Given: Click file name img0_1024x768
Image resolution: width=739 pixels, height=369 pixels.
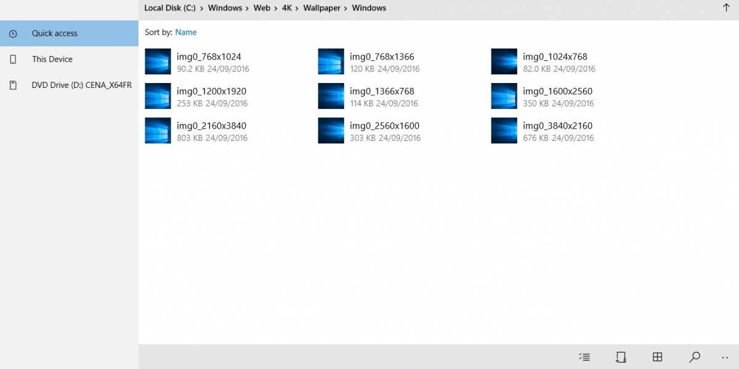Looking at the screenshot, I should 555,57.
